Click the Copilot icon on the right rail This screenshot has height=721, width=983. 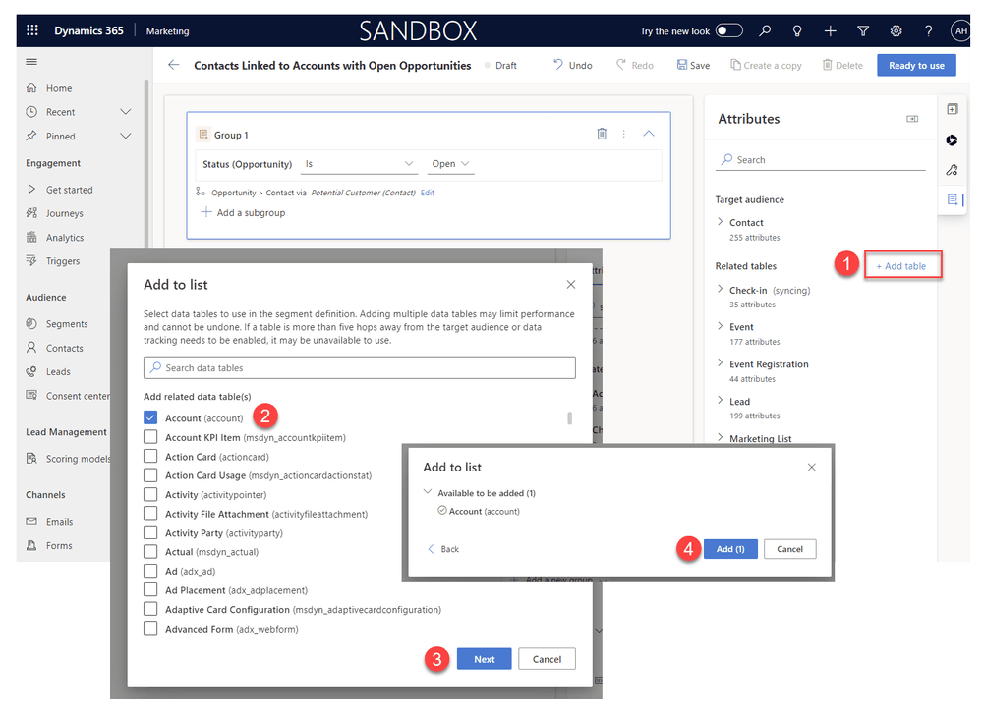point(951,140)
